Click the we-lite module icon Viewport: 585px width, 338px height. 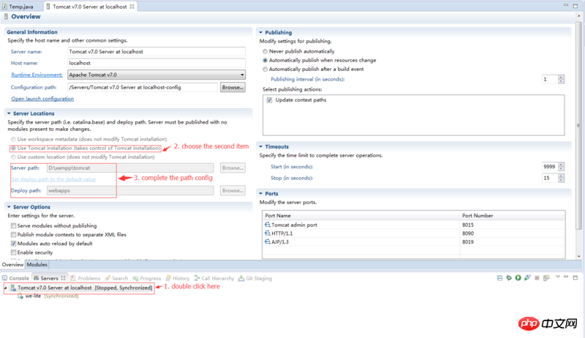pos(20,296)
